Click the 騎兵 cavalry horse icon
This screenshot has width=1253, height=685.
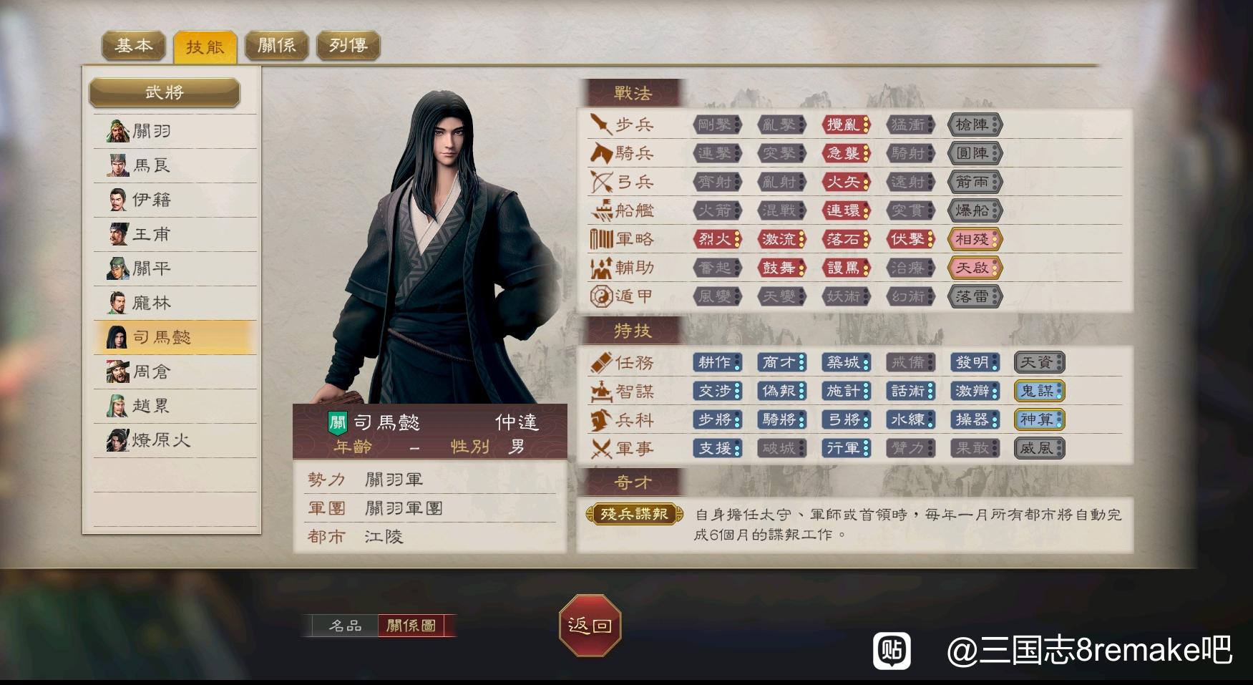pyautogui.click(x=600, y=153)
